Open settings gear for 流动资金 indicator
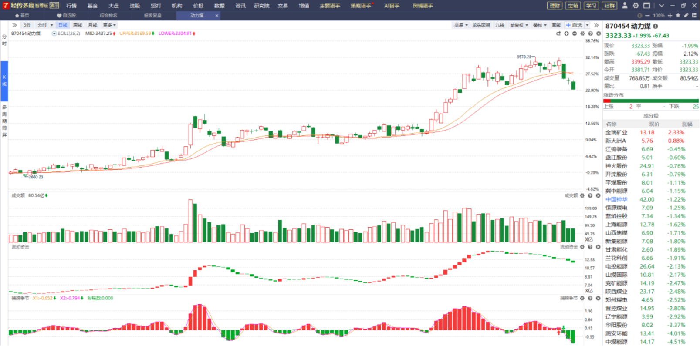This screenshot has width=700, height=346. pyautogui.click(x=582, y=247)
